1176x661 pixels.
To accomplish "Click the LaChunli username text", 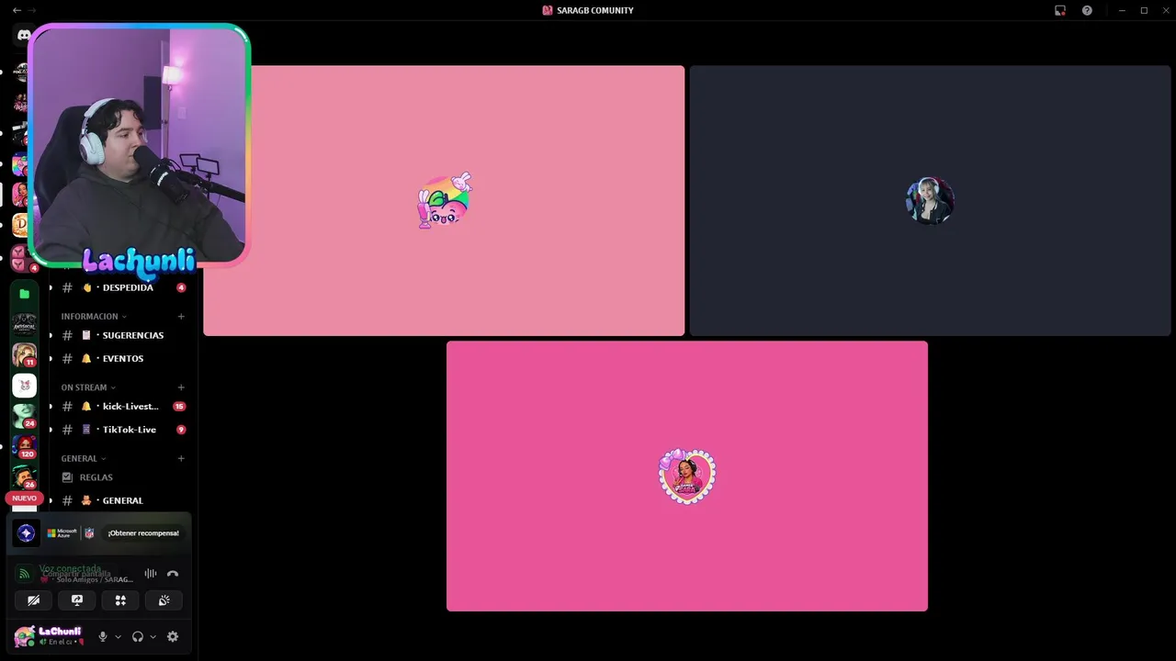I will click(x=60, y=632).
